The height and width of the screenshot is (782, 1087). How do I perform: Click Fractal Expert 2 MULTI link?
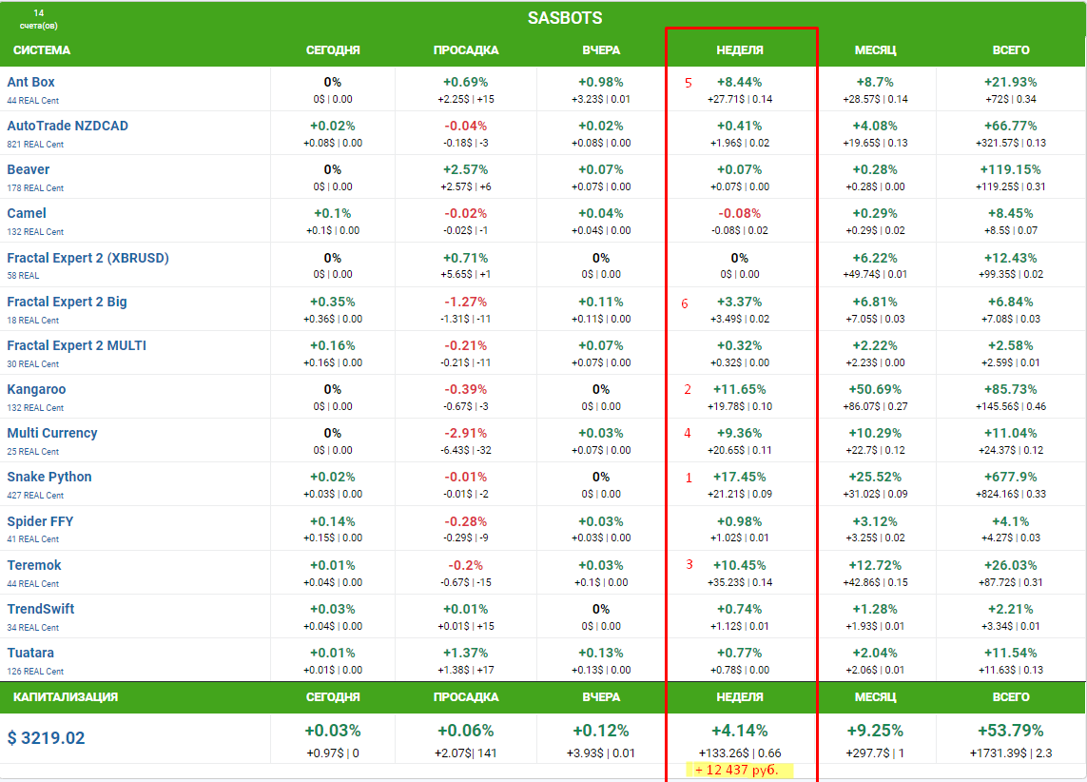tap(77, 345)
